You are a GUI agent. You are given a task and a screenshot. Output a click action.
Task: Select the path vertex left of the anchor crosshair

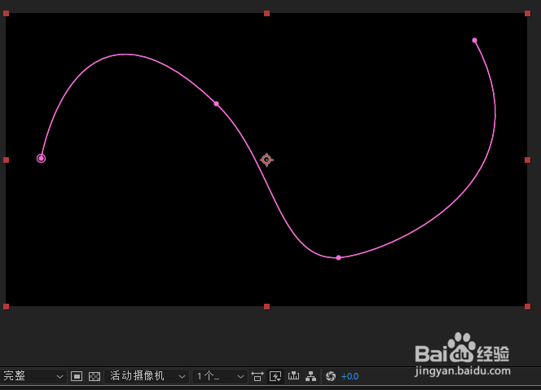[217, 103]
